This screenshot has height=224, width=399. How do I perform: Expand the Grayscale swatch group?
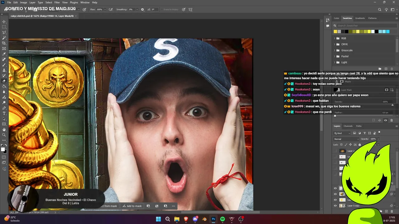pyautogui.click(x=334, y=50)
